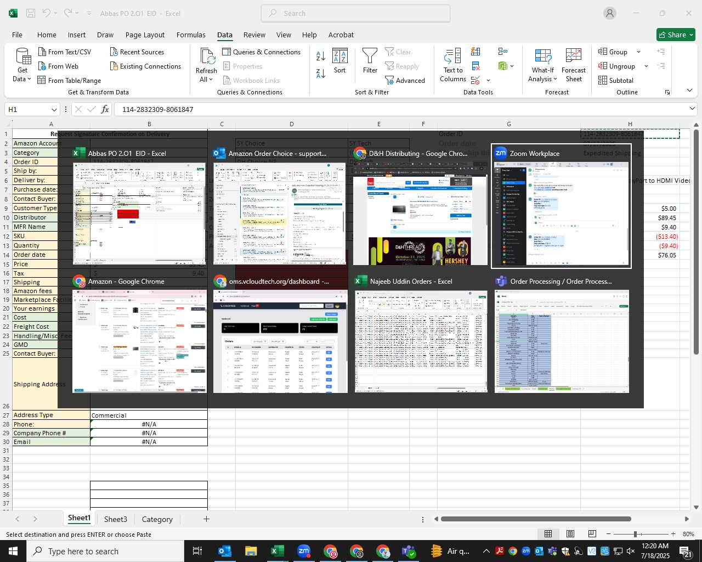Open the Formulas tab

[x=191, y=35]
